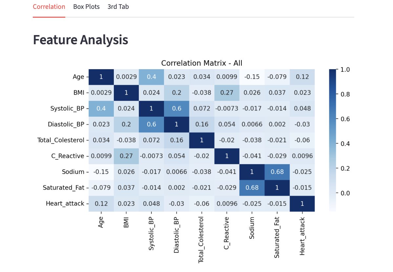Switch to the Box Plots tab

coord(86,7)
